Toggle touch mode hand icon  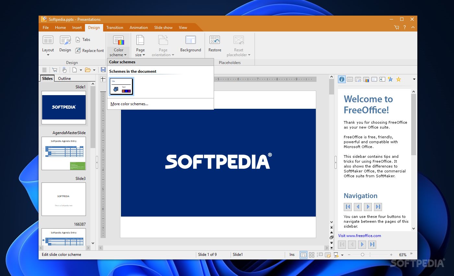pyautogui.click(x=65, y=70)
